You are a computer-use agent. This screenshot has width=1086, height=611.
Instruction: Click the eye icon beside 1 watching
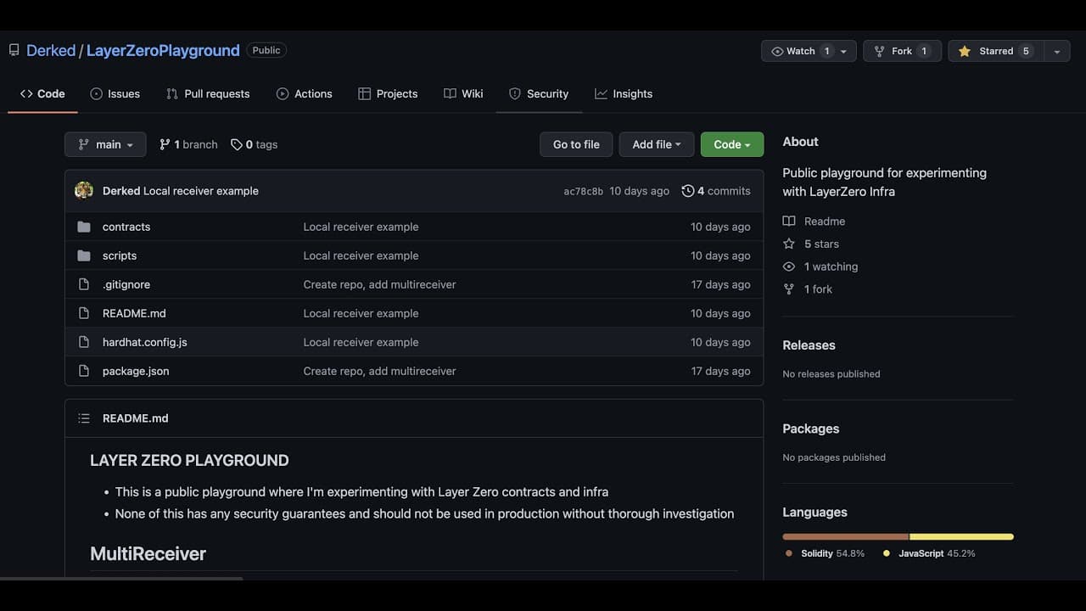click(x=789, y=266)
